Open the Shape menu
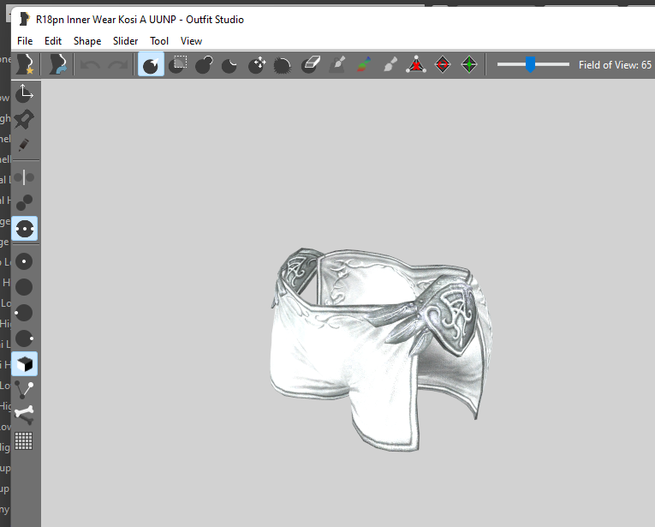The image size is (655, 527). click(x=87, y=41)
